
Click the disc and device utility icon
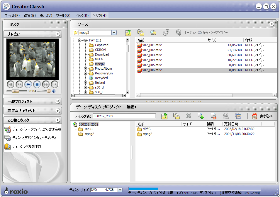point(8,138)
